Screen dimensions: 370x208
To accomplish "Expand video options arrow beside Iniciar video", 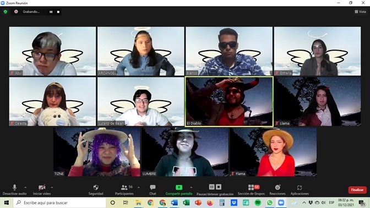I will click(x=52, y=188).
